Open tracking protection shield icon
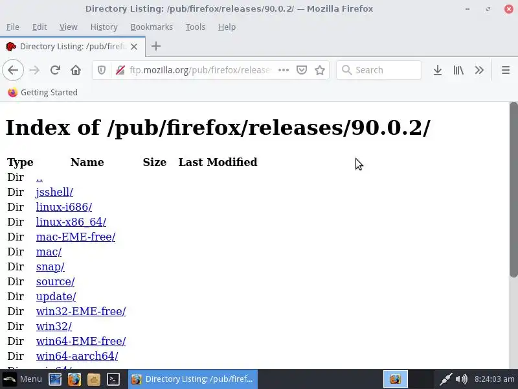The image size is (518, 389). 102,70
